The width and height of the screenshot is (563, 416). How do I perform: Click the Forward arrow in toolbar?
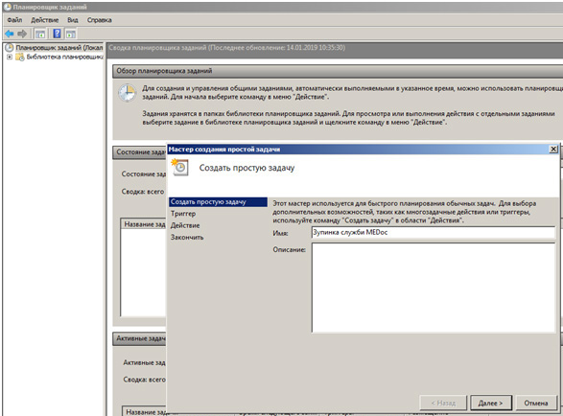click(22, 35)
